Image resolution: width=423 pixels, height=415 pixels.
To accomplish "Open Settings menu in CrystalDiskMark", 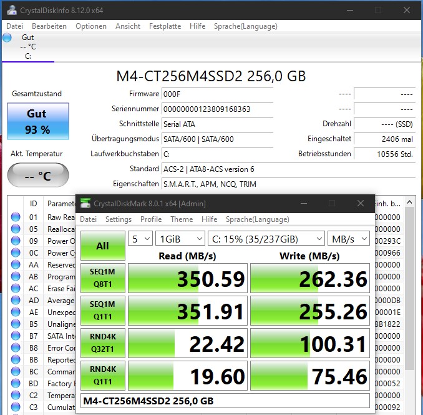I will [x=119, y=219].
